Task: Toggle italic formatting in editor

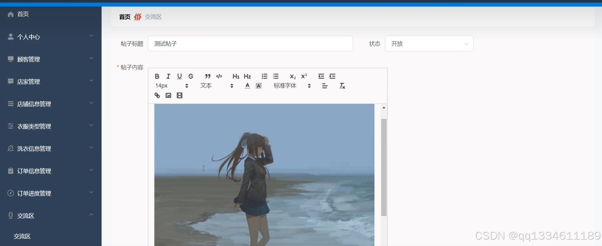Action: pyautogui.click(x=168, y=76)
